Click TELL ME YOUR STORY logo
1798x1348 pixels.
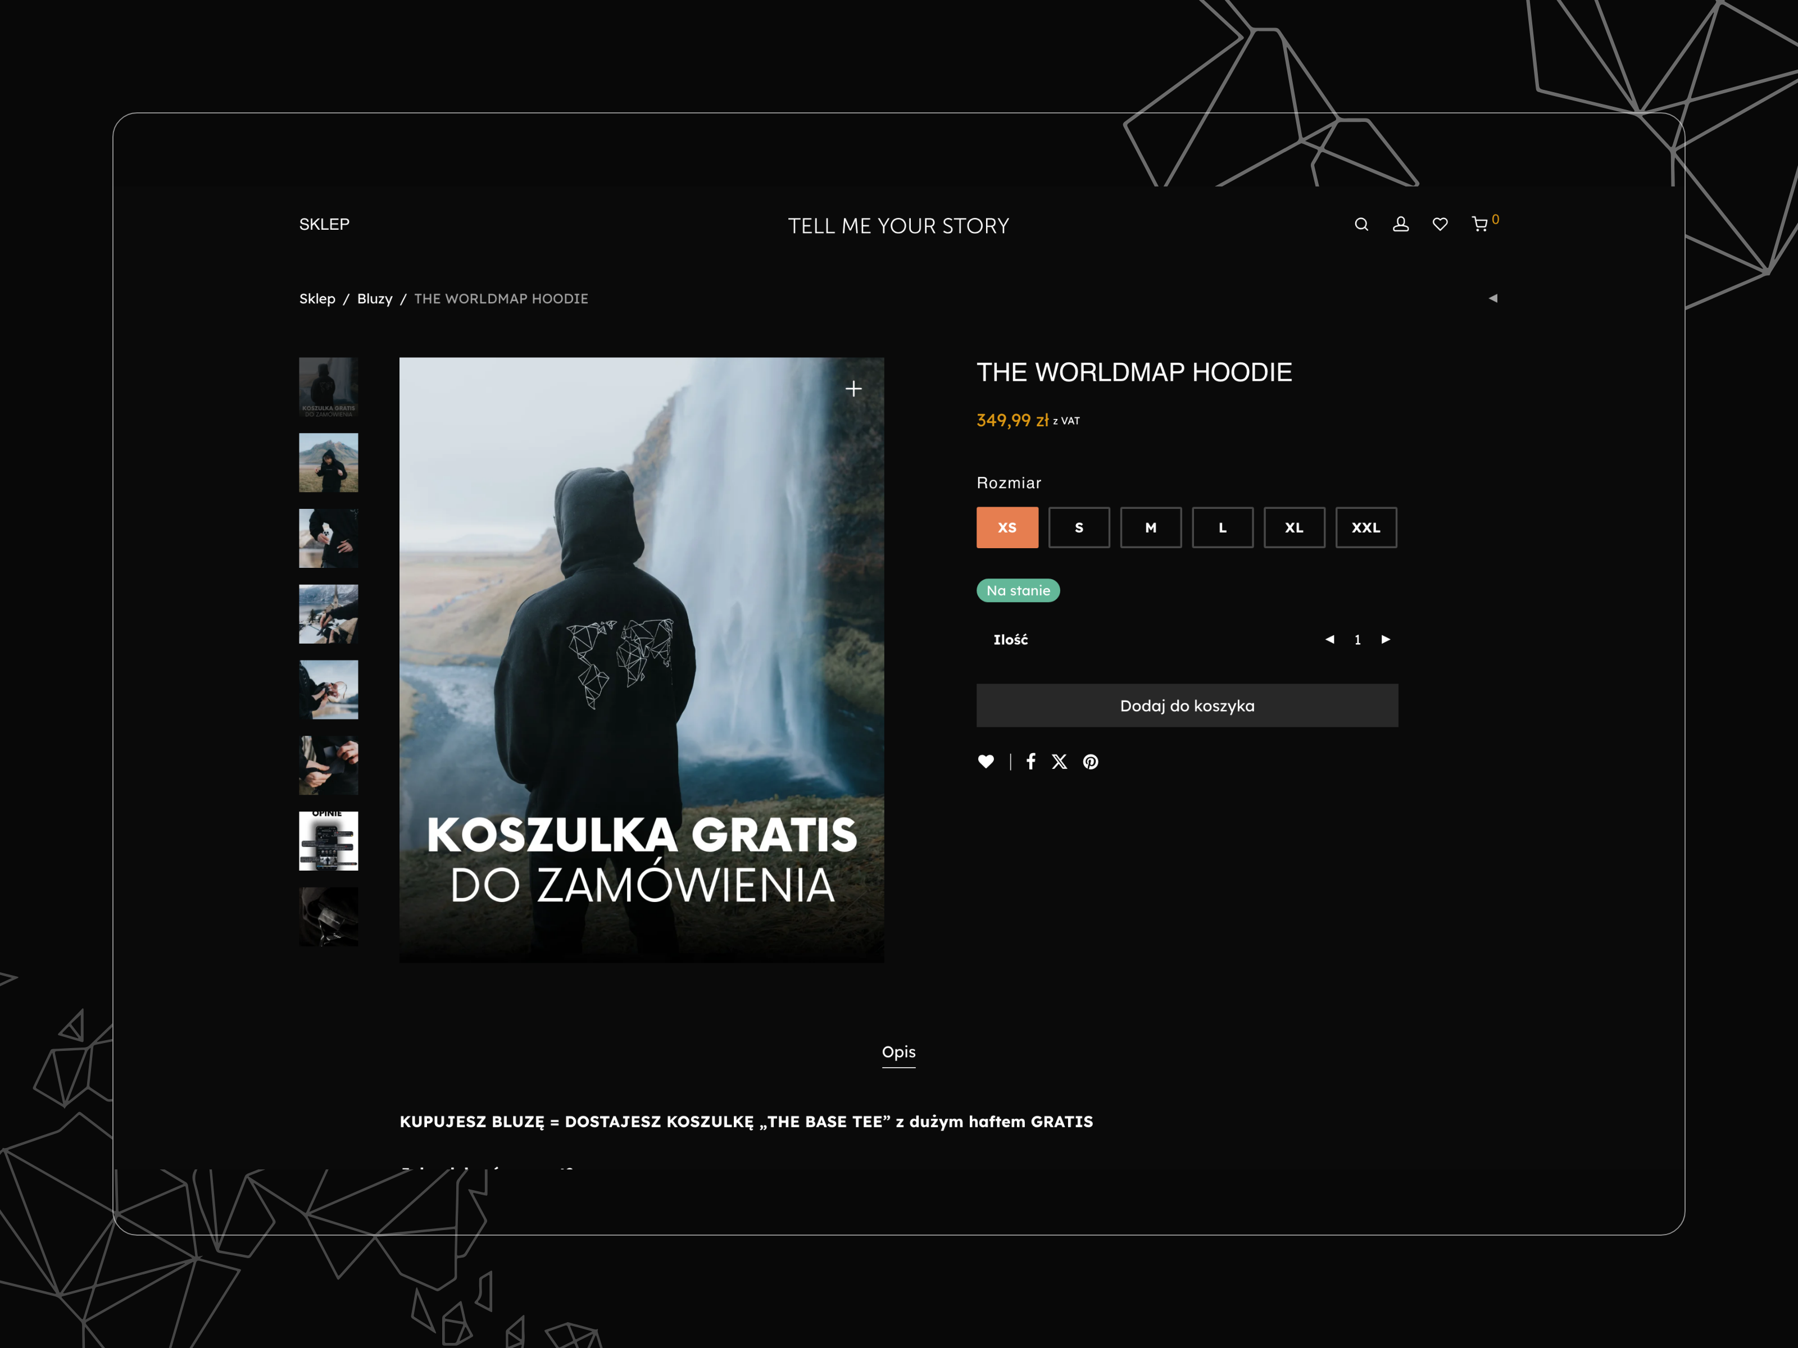click(x=898, y=226)
